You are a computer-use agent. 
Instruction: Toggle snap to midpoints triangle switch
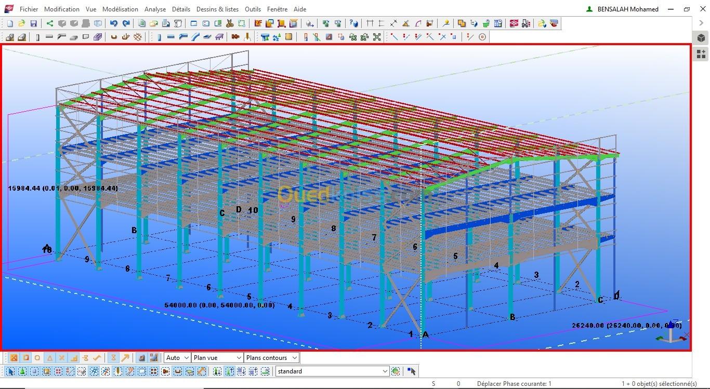click(50, 358)
